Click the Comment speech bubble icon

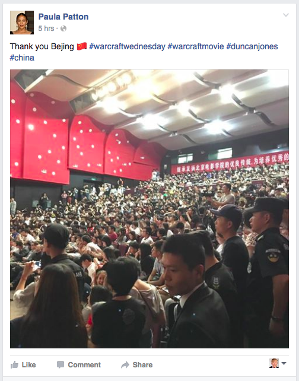coord(61,365)
